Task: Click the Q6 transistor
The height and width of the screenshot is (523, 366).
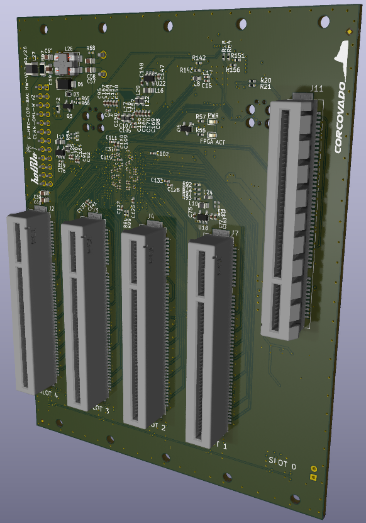Action: pos(186,127)
